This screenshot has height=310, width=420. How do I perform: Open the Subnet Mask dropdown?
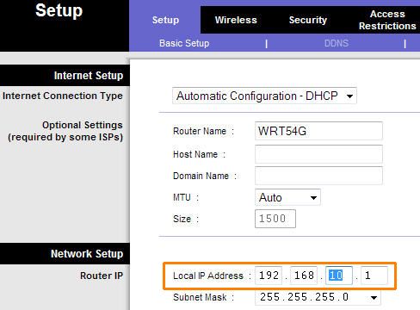318,297
